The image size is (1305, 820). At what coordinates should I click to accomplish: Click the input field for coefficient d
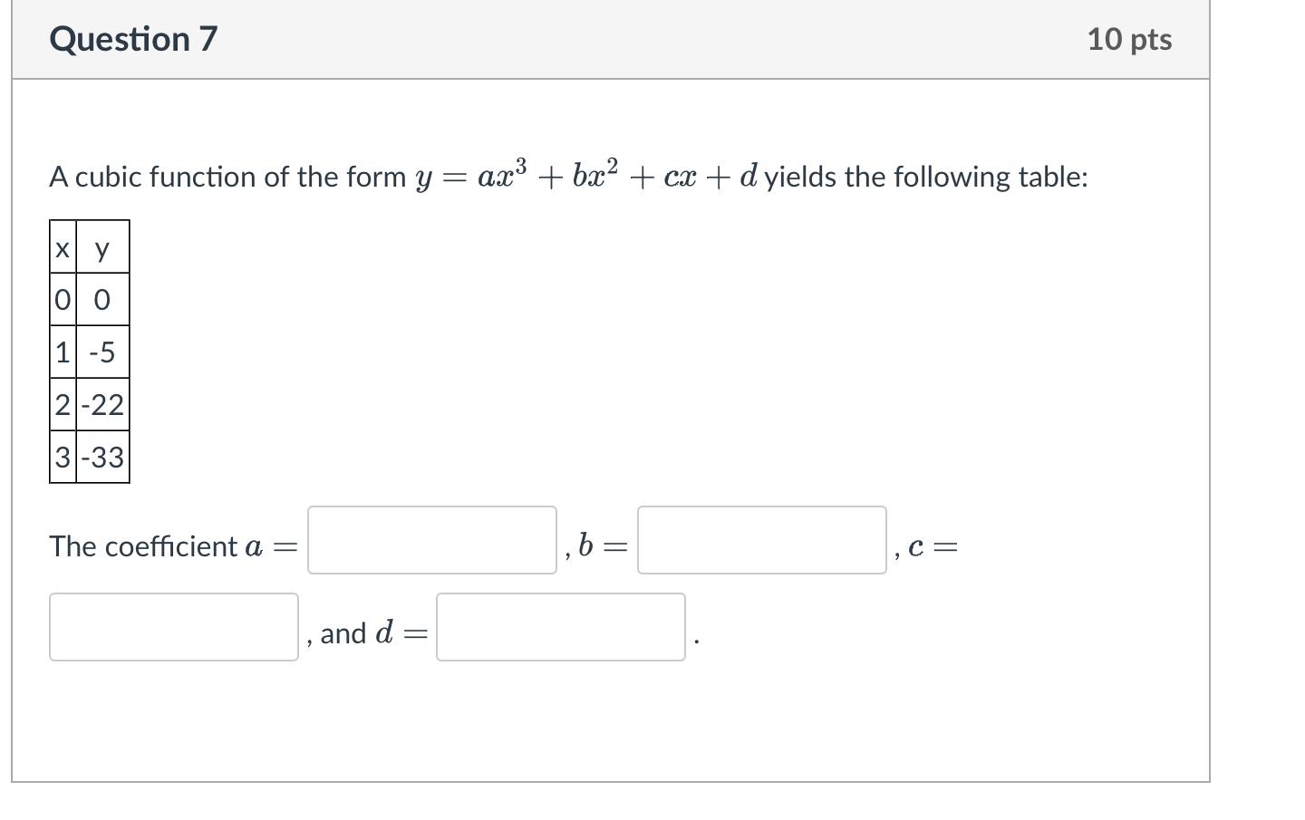point(560,628)
